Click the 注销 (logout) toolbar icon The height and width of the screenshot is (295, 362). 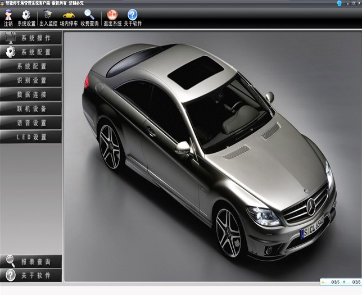(x=8, y=17)
